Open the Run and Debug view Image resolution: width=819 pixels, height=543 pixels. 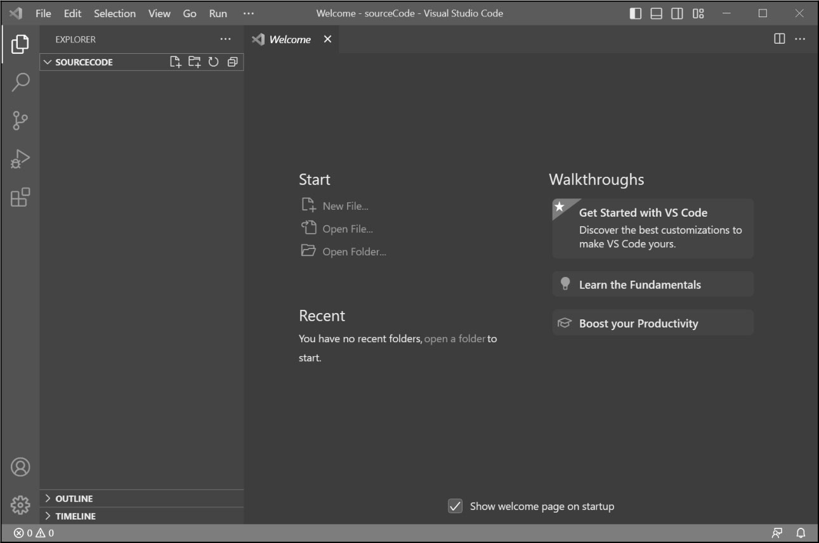click(x=20, y=159)
